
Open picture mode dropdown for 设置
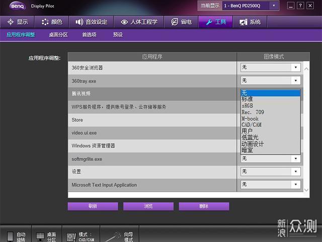(x=271, y=171)
